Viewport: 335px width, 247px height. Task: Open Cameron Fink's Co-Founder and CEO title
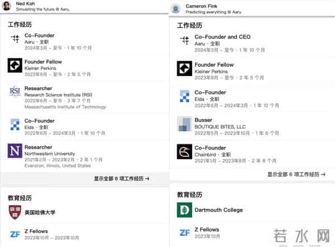(222, 37)
